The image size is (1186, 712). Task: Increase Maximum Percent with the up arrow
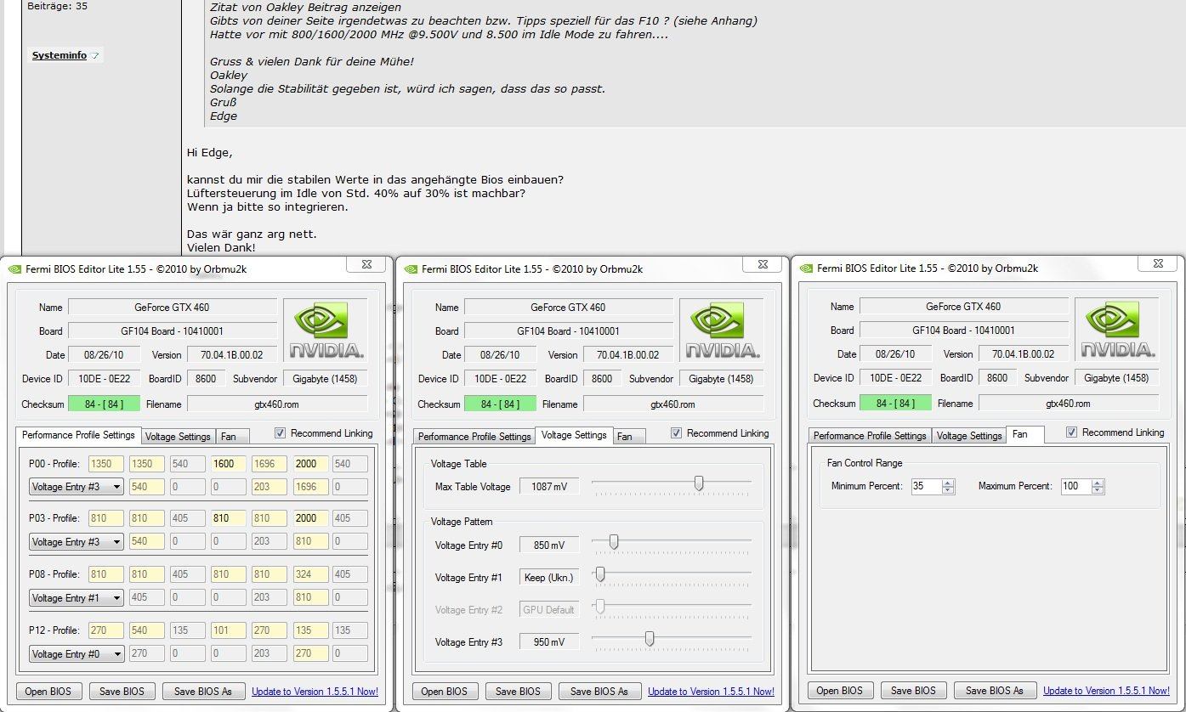click(1098, 483)
